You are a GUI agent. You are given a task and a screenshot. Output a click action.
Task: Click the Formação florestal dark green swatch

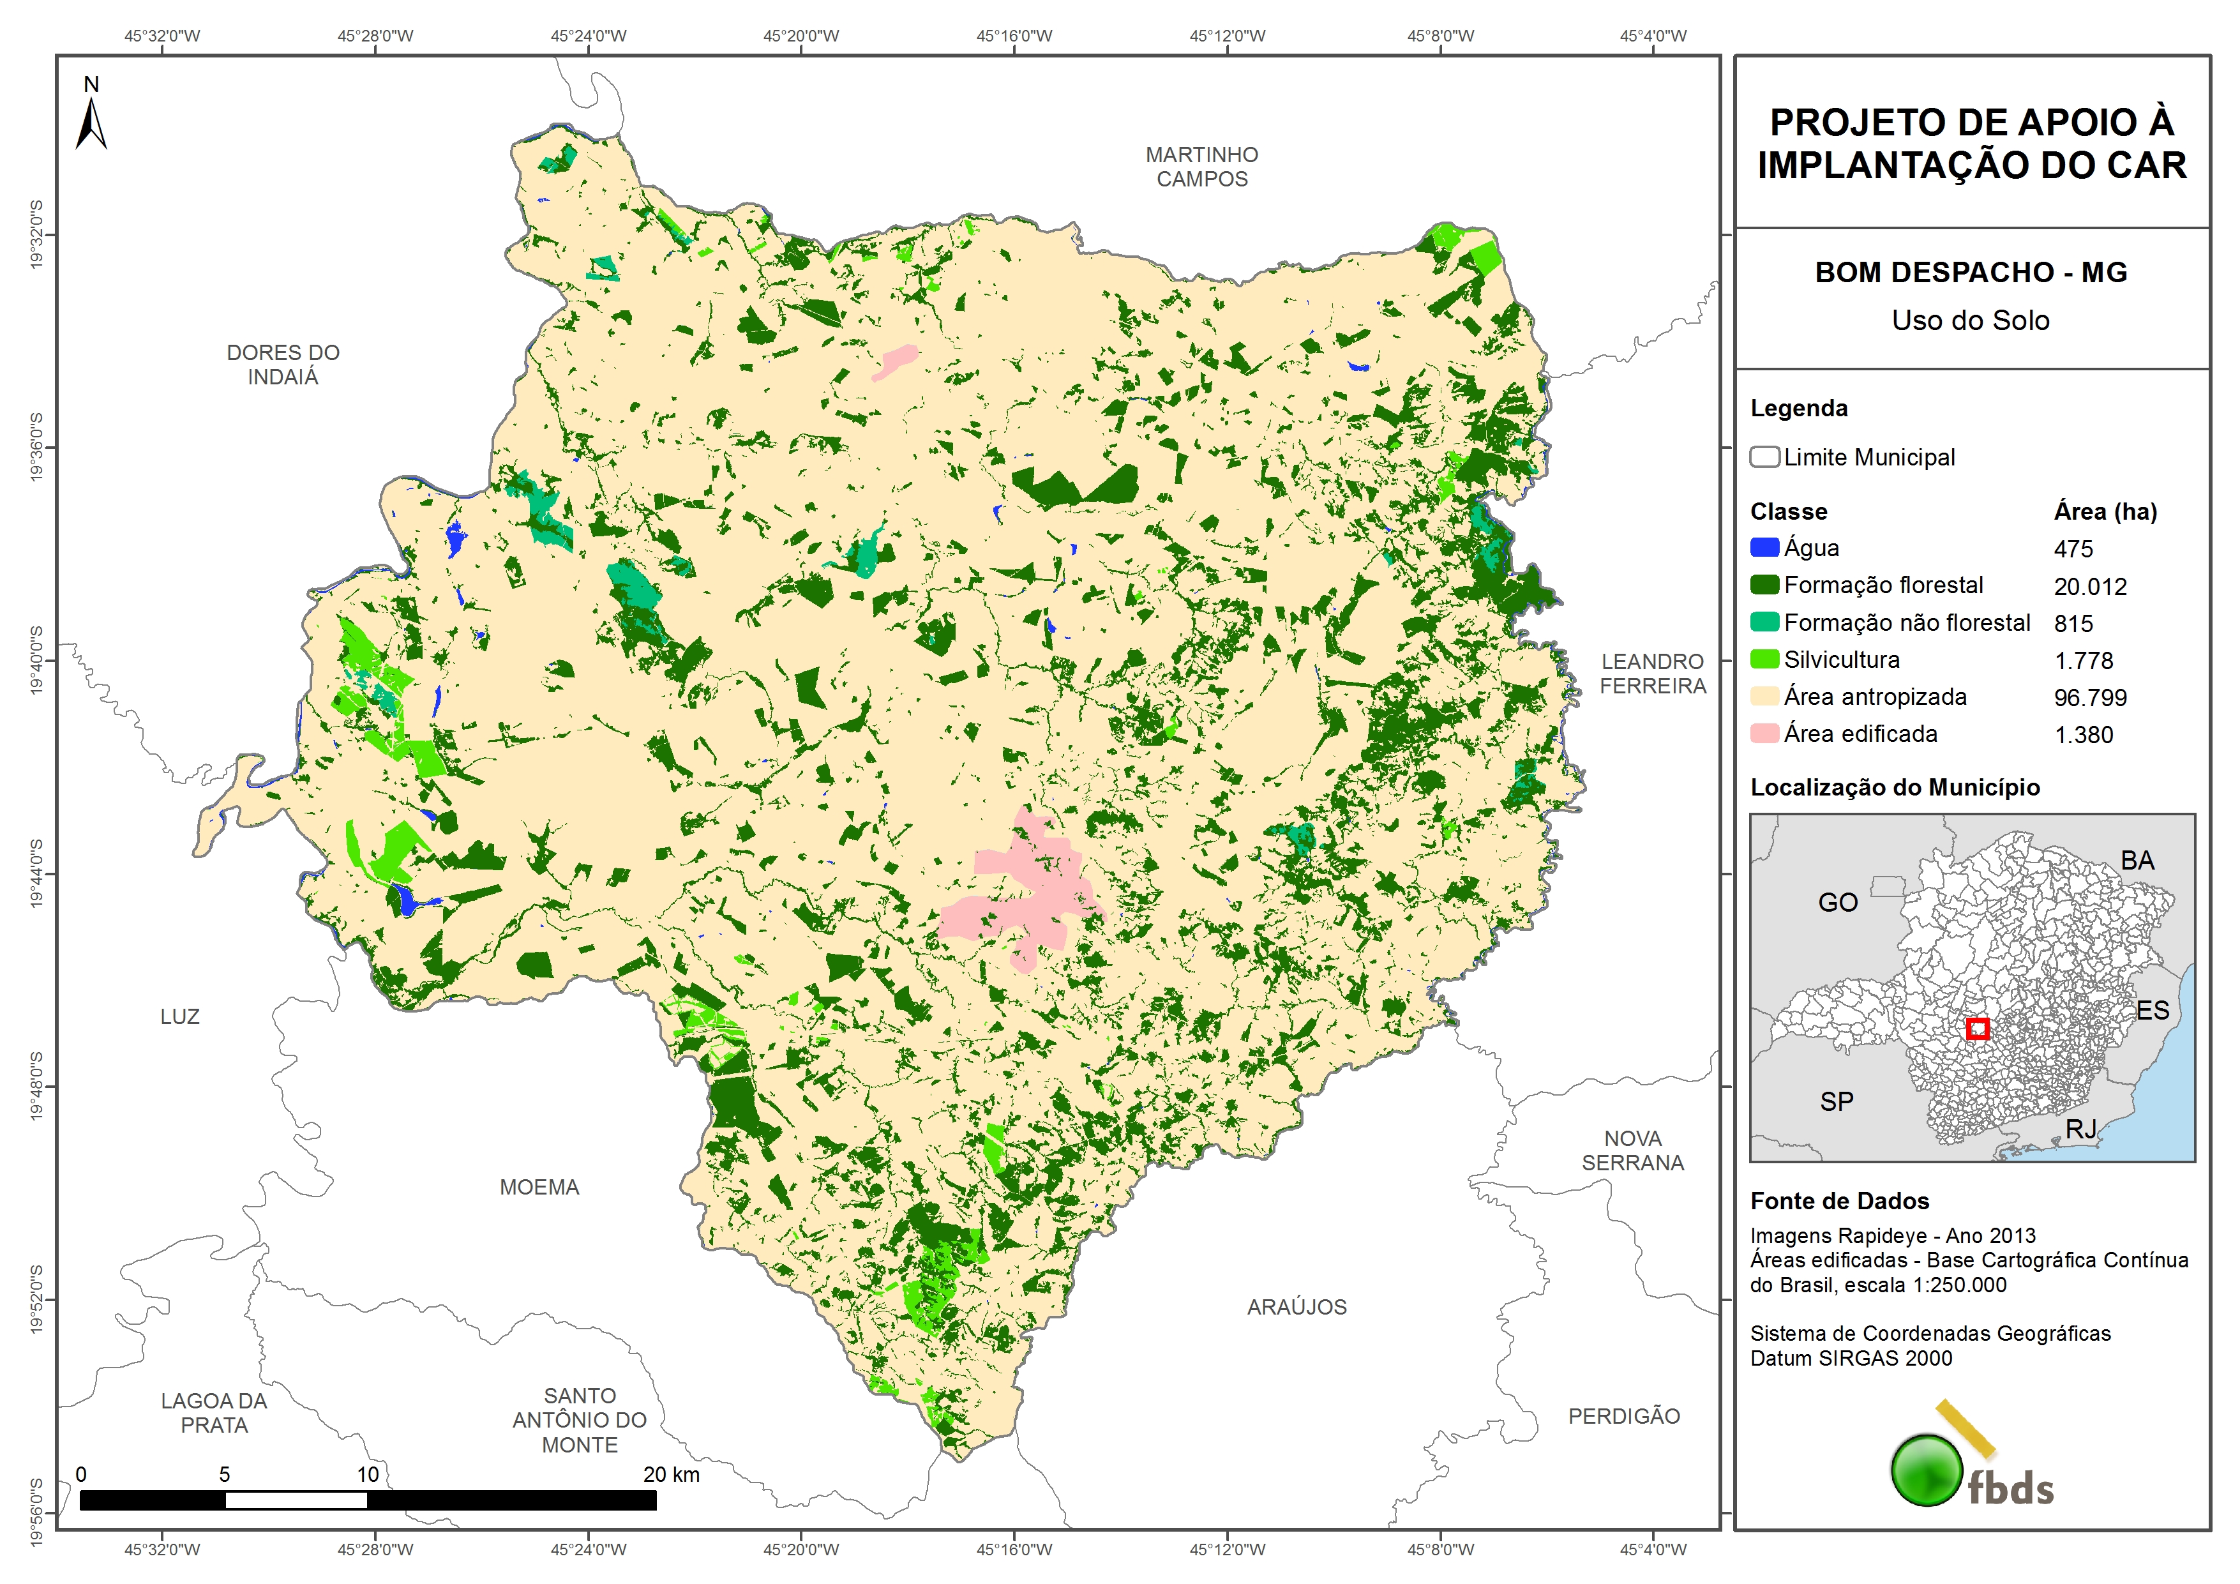1764,585
